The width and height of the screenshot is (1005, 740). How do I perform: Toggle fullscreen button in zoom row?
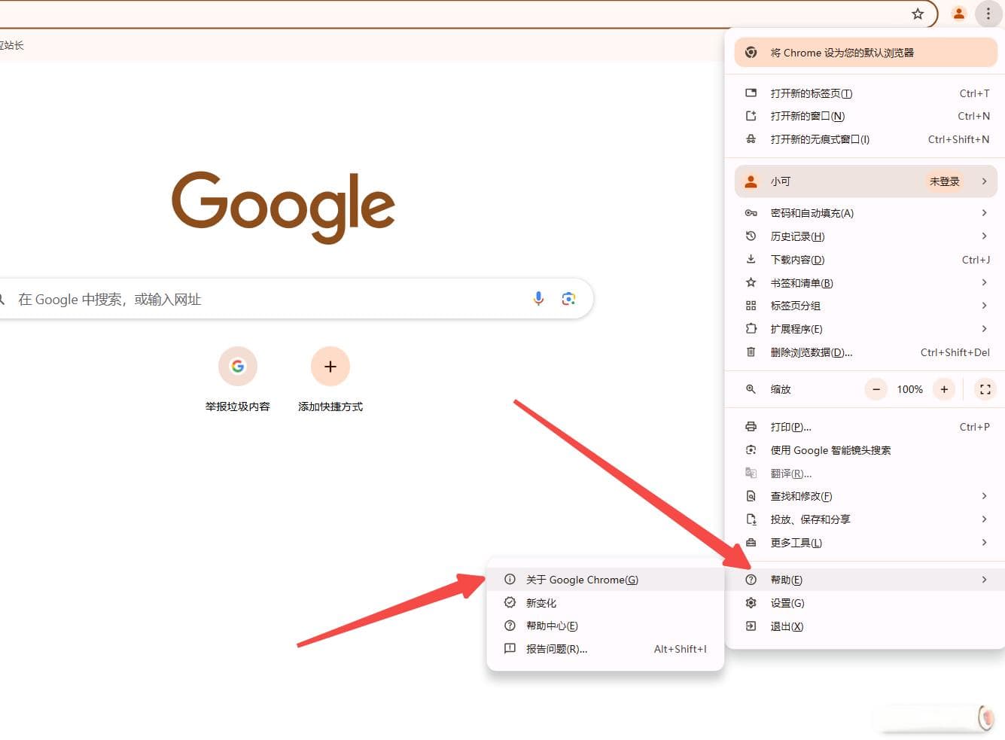click(x=985, y=389)
